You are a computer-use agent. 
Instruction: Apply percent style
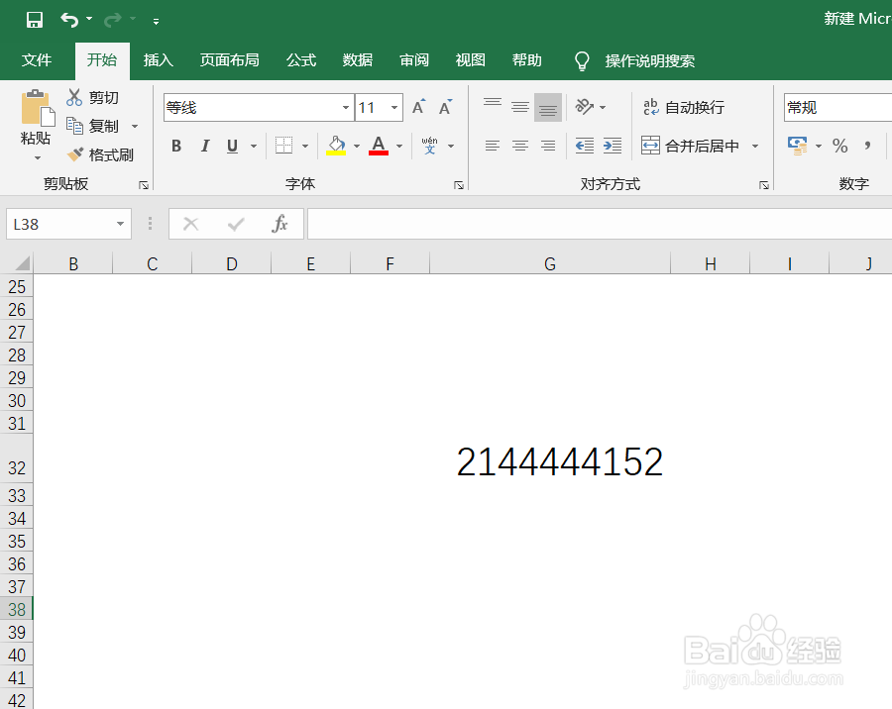(839, 147)
